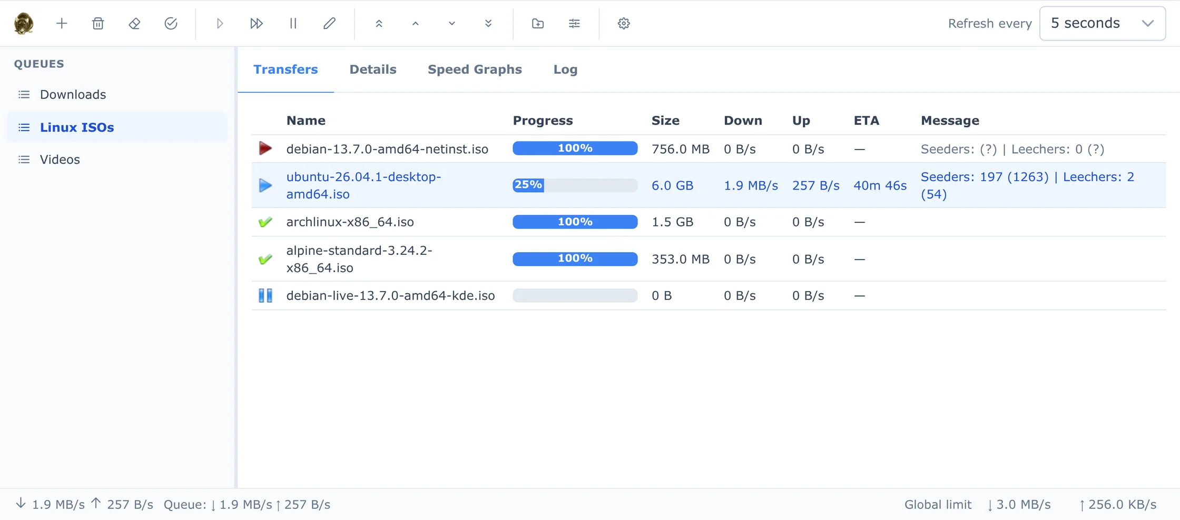Click green checkmark on alpine row
The image size is (1180, 520).
(x=265, y=259)
